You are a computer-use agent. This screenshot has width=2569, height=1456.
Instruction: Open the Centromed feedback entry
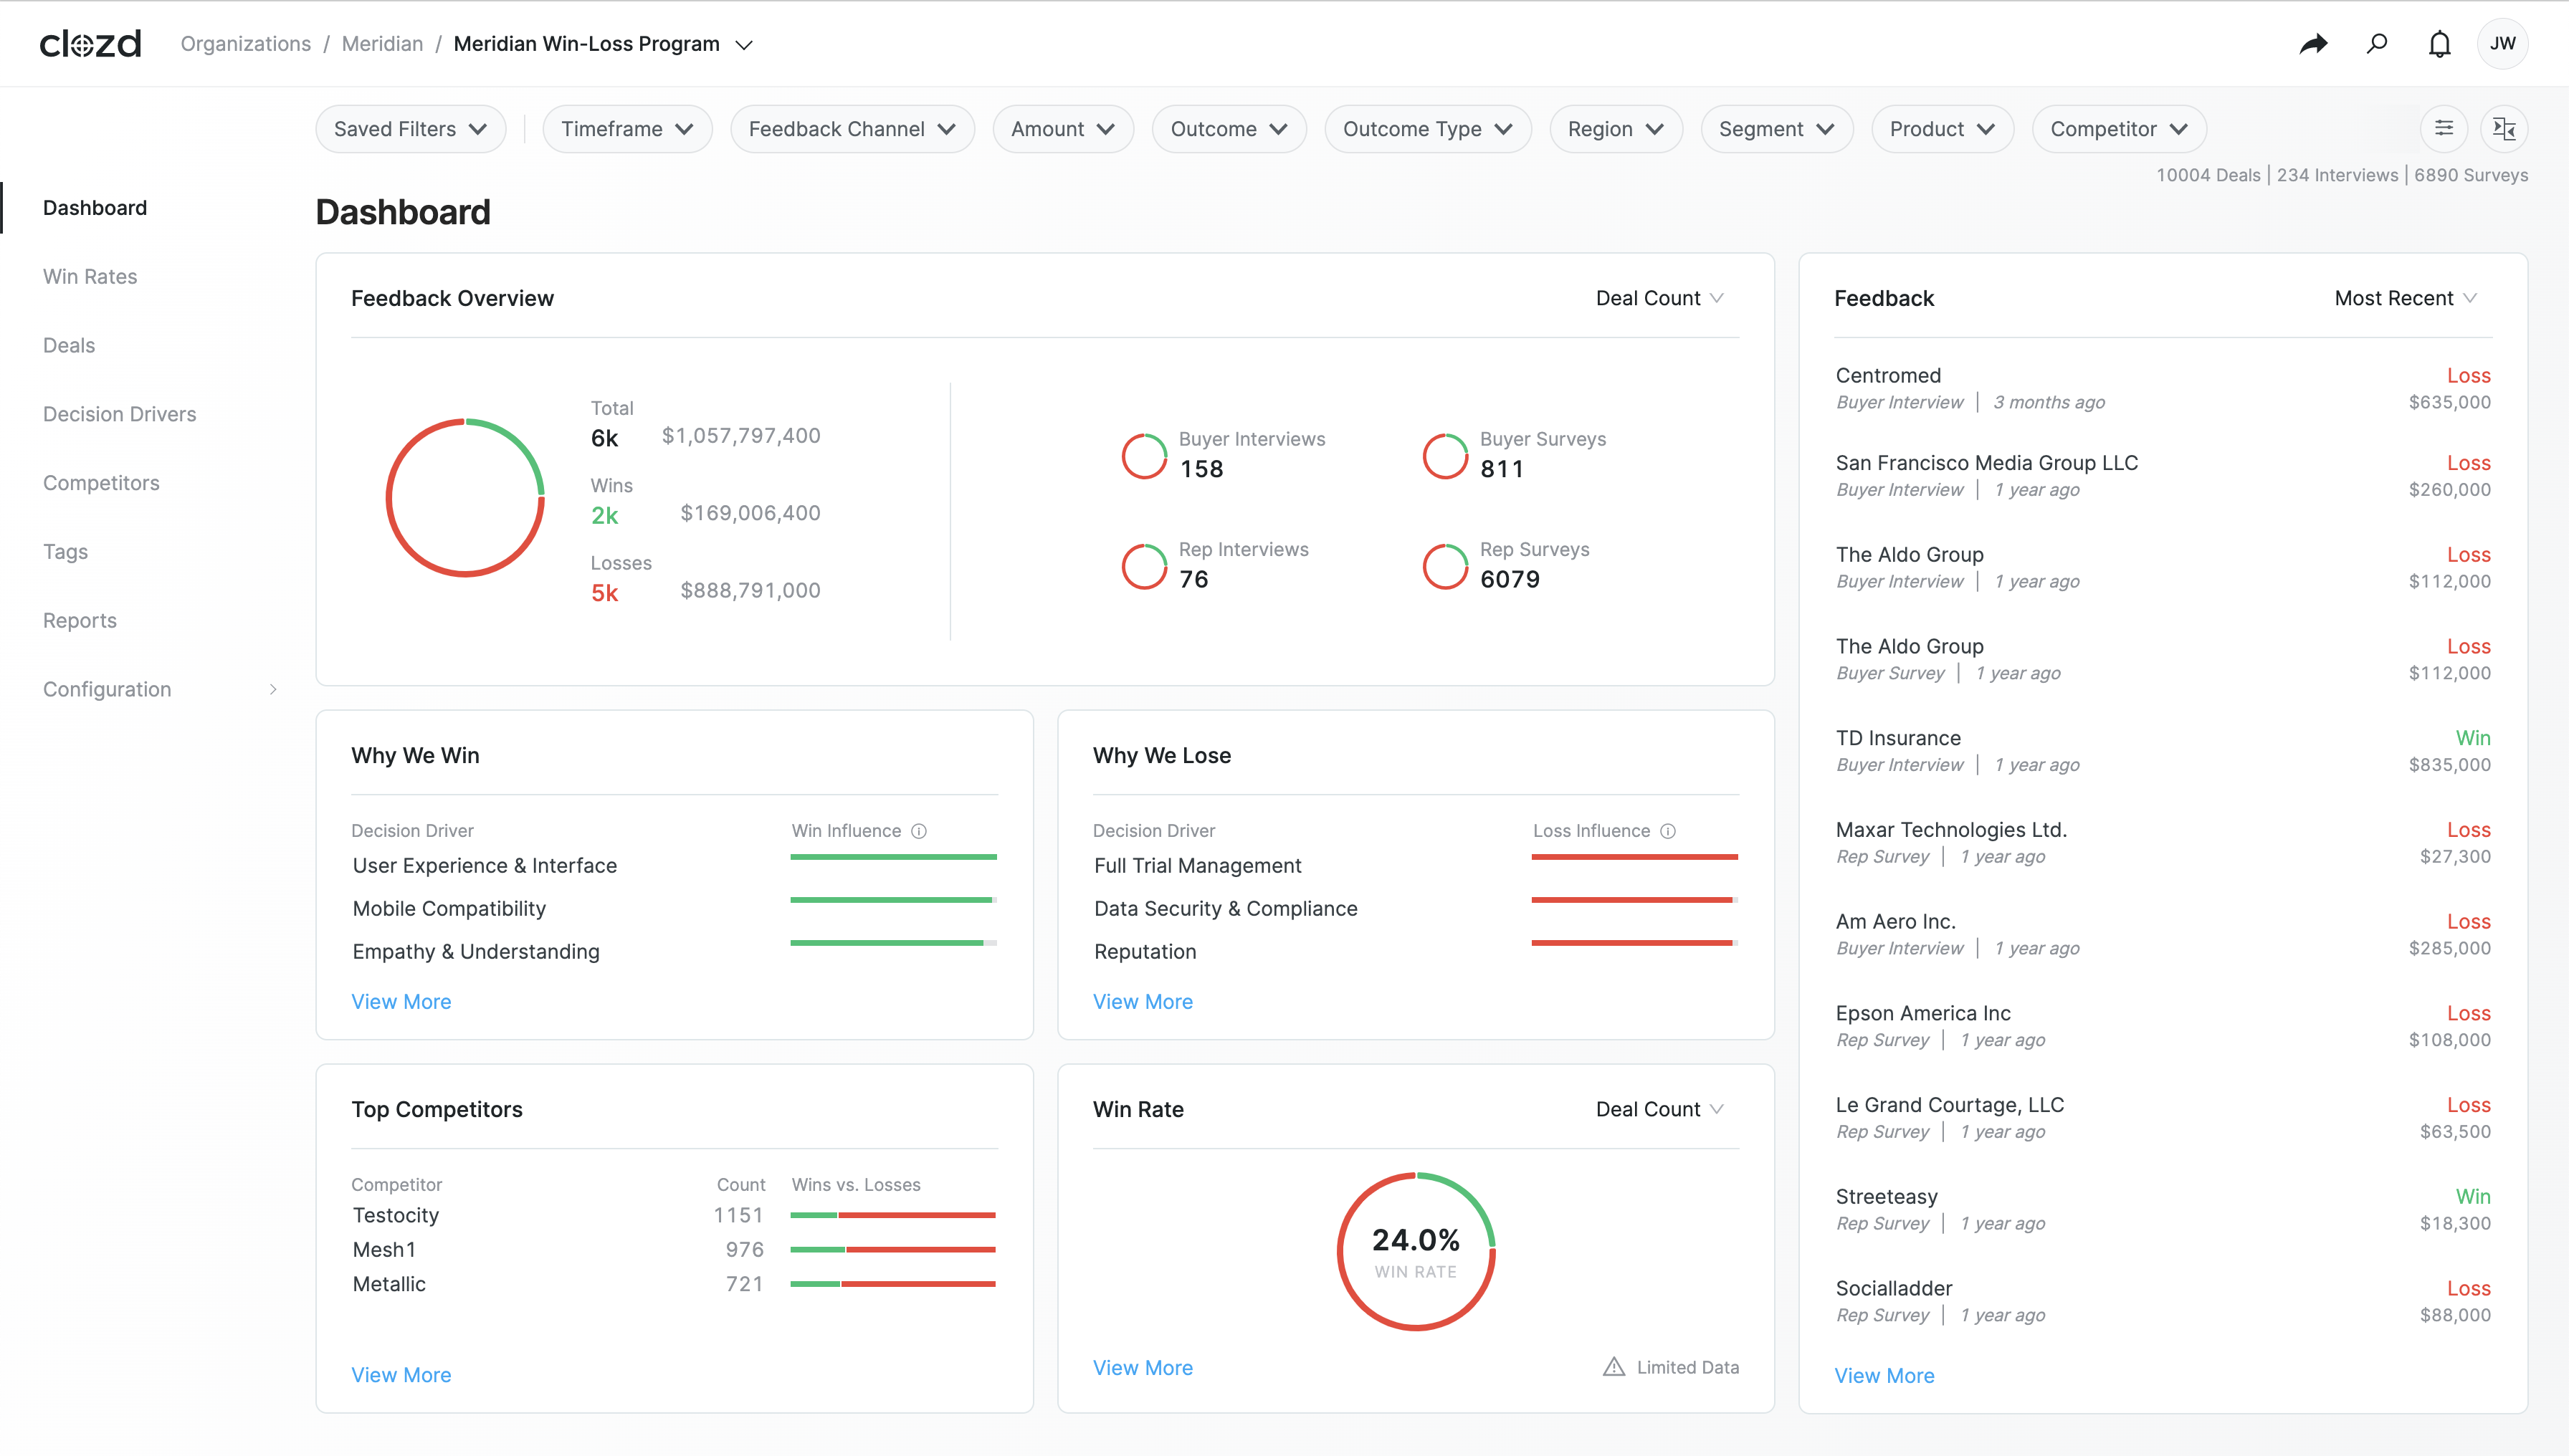(x=1888, y=375)
